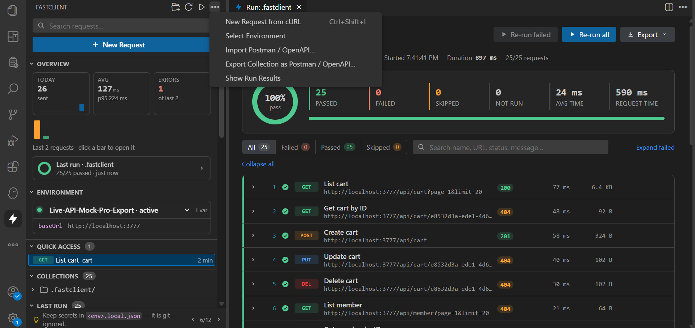Click the refresh icon in FastClient header

(x=189, y=7)
